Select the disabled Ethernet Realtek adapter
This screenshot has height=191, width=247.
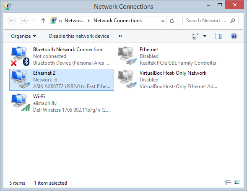point(167,56)
